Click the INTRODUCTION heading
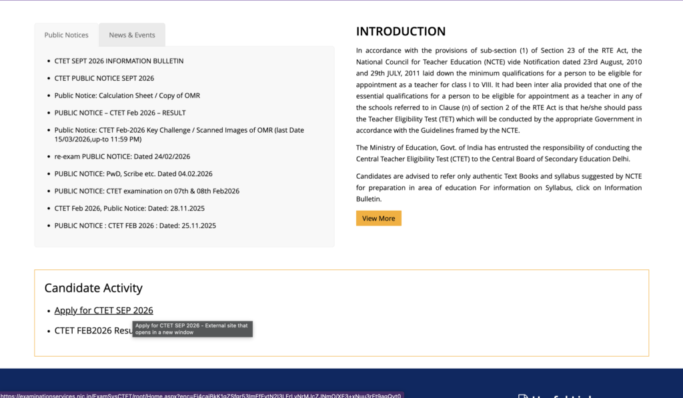This screenshot has height=398, width=683. click(x=401, y=31)
